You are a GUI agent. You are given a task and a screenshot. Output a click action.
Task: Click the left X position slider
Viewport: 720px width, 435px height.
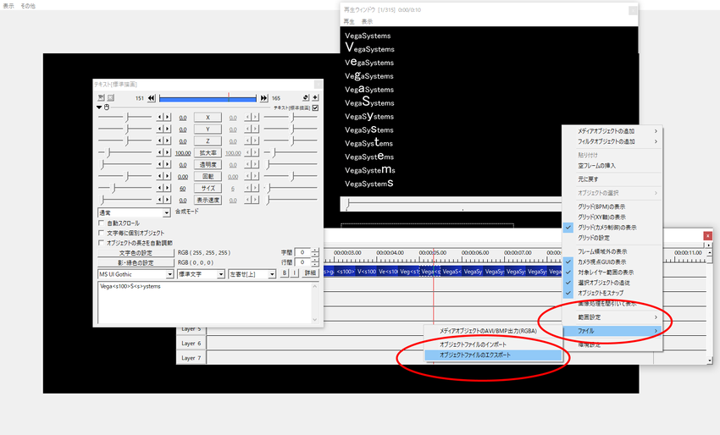pyautogui.click(x=125, y=118)
